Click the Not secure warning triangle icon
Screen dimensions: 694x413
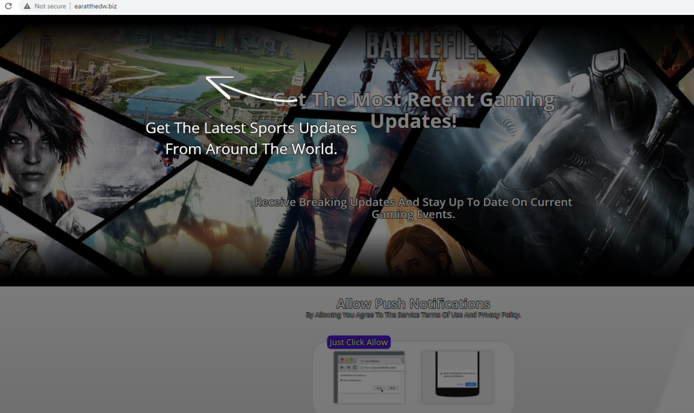click(26, 6)
